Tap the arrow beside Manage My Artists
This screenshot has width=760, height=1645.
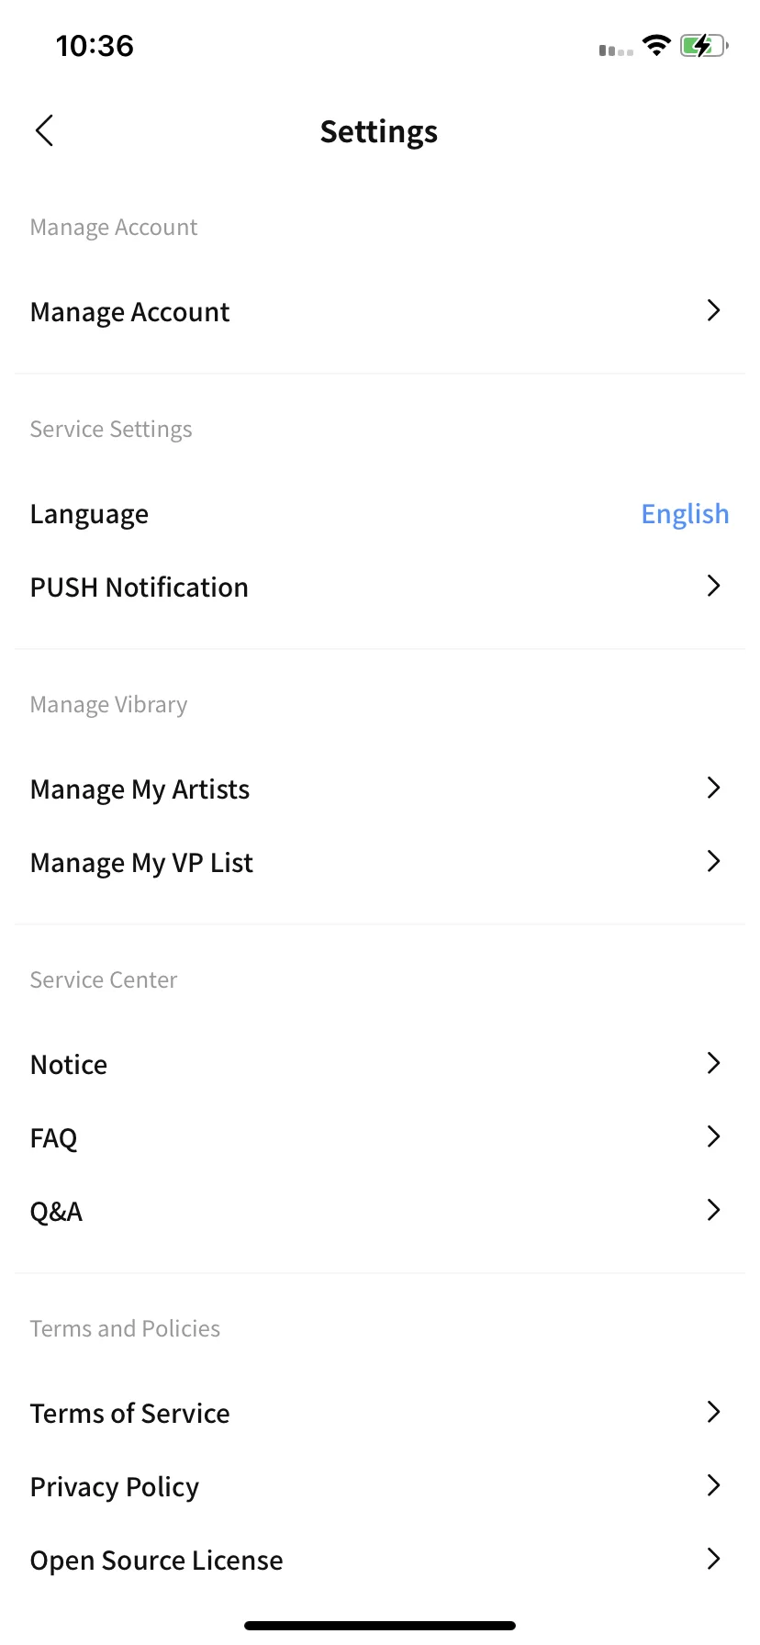[x=713, y=788]
